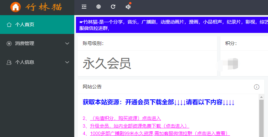Click the announcement scrollbar up arrow

(x=261, y=97)
